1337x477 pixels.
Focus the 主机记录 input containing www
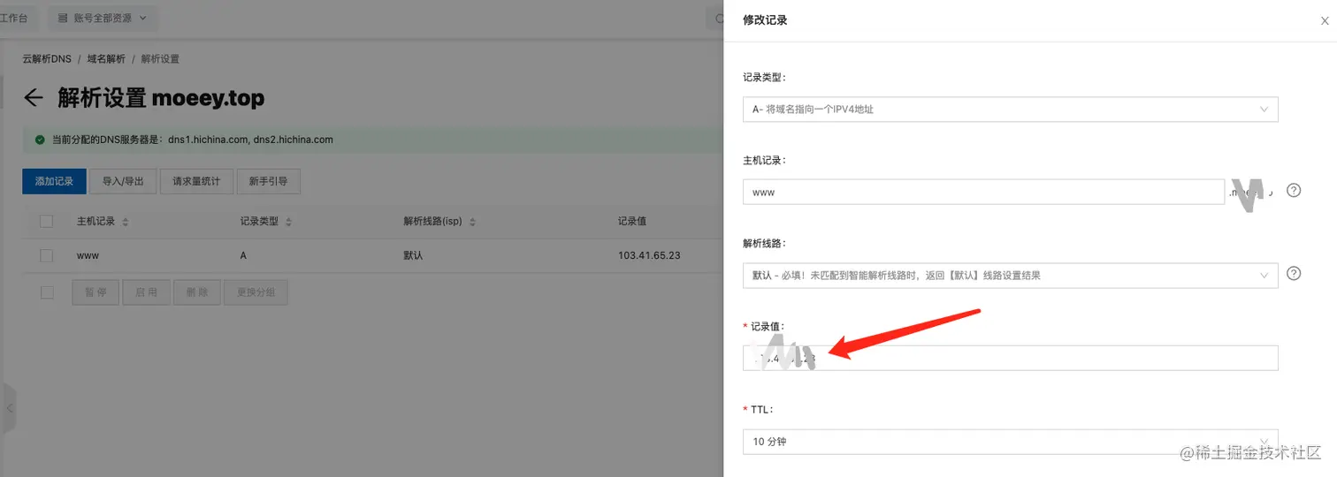(x=983, y=192)
